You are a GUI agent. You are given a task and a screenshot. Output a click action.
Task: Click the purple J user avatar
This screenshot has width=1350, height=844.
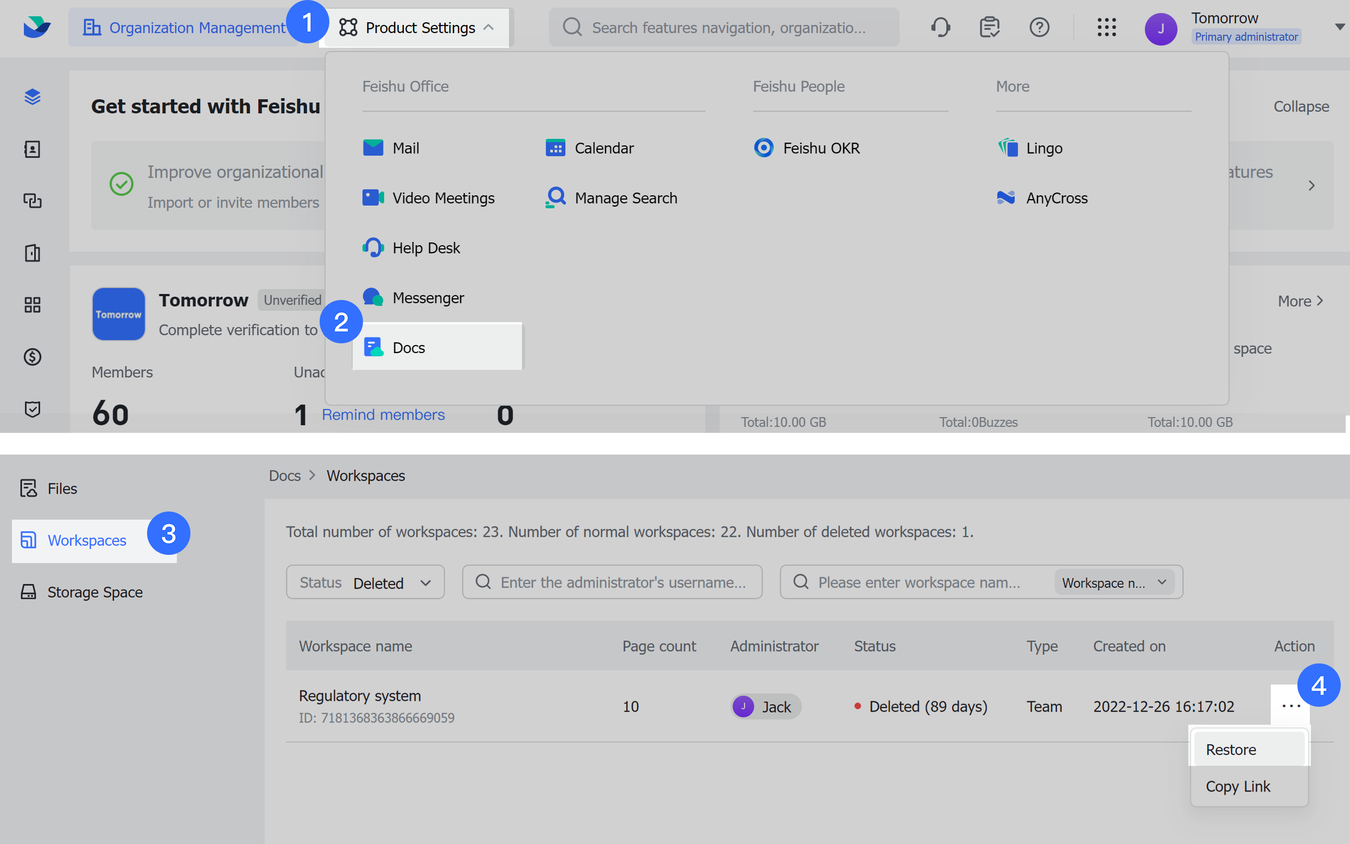pyautogui.click(x=1161, y=28)
